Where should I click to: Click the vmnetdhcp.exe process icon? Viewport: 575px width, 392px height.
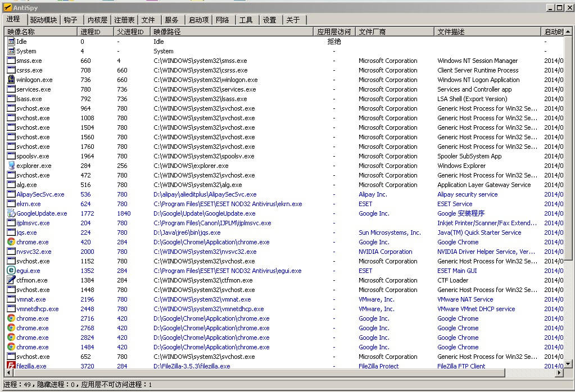coord(11,308)
